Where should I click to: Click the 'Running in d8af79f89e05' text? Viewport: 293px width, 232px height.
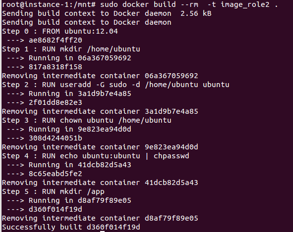click(x=80, y=200)
